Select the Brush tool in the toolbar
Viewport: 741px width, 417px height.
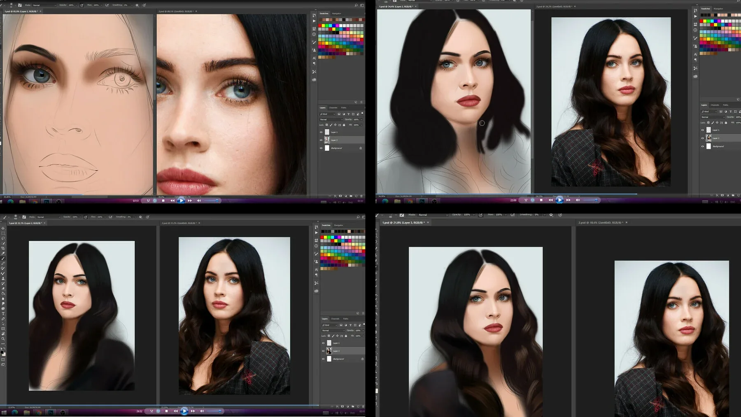4,259
